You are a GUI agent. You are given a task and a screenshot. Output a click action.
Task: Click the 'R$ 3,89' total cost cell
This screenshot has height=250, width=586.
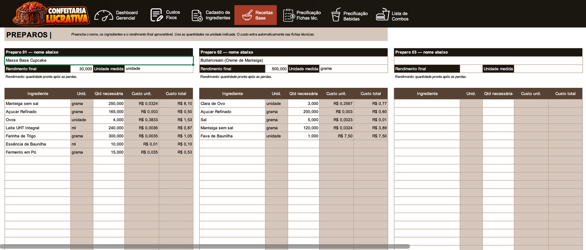pos(371,128)
